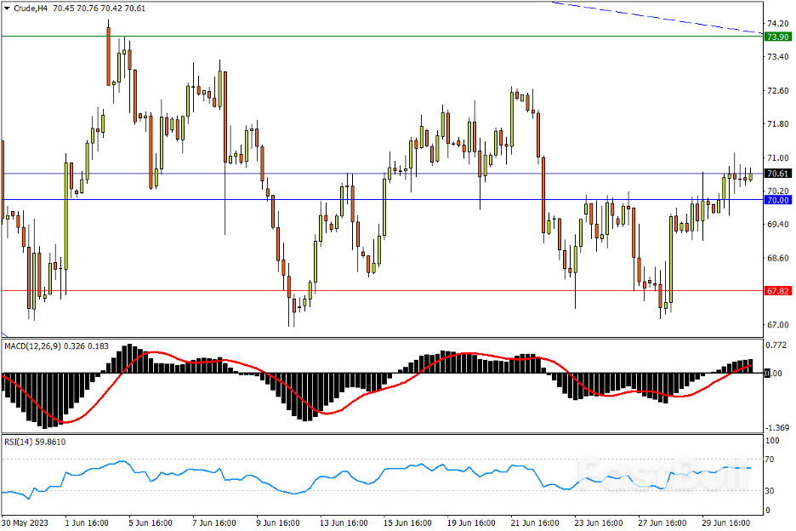Viewport: 796px width, 531px height.
Task: Select the red 67.82 price tag
Action: click(778, 291)
